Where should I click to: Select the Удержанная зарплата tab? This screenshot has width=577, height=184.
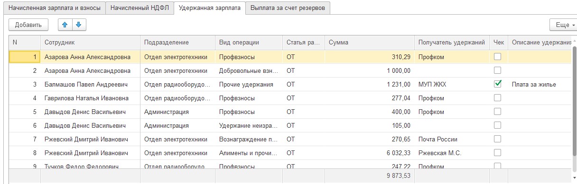(x=209, y=8)
